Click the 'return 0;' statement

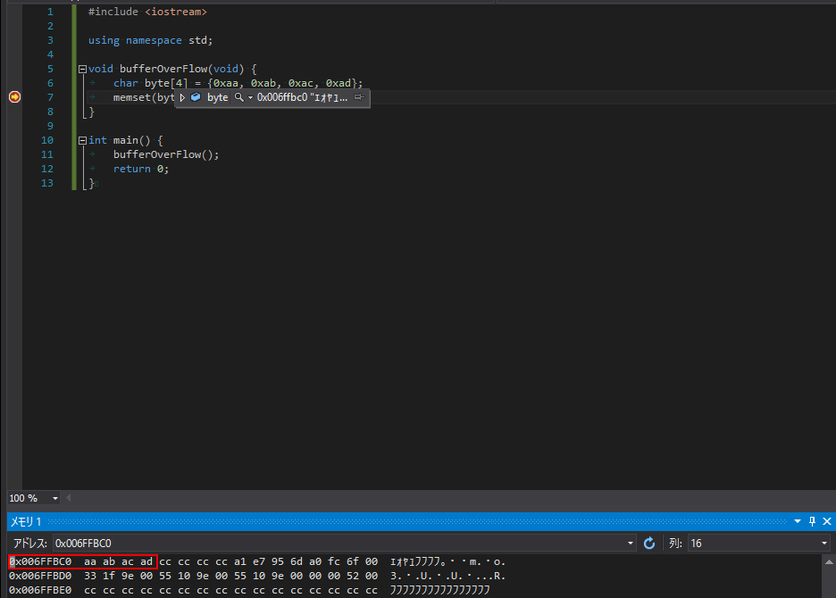point(141,169)
